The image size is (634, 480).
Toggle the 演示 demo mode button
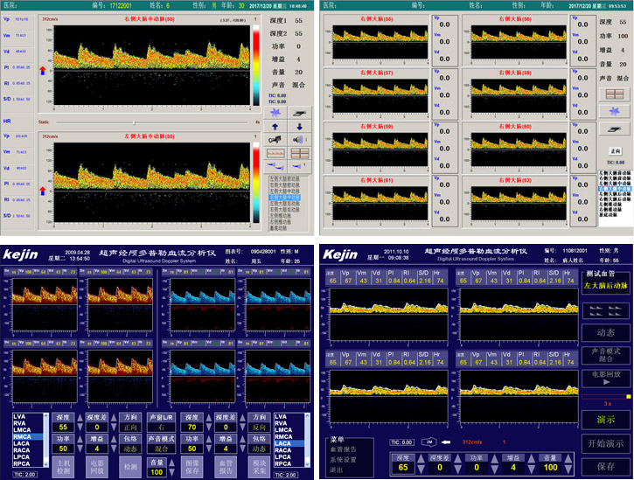tap(605, 419)
